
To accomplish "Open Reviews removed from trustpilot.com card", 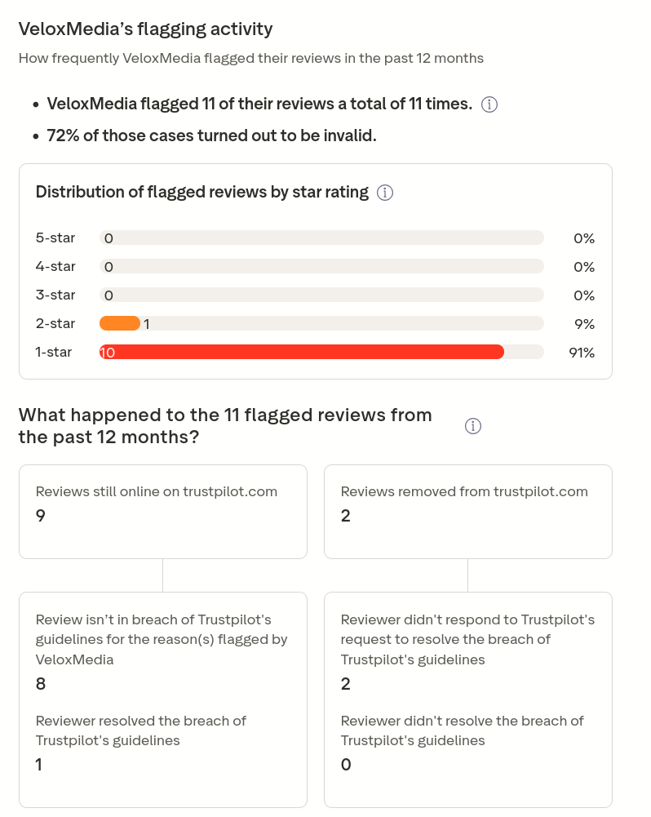I will click(468, 512).
